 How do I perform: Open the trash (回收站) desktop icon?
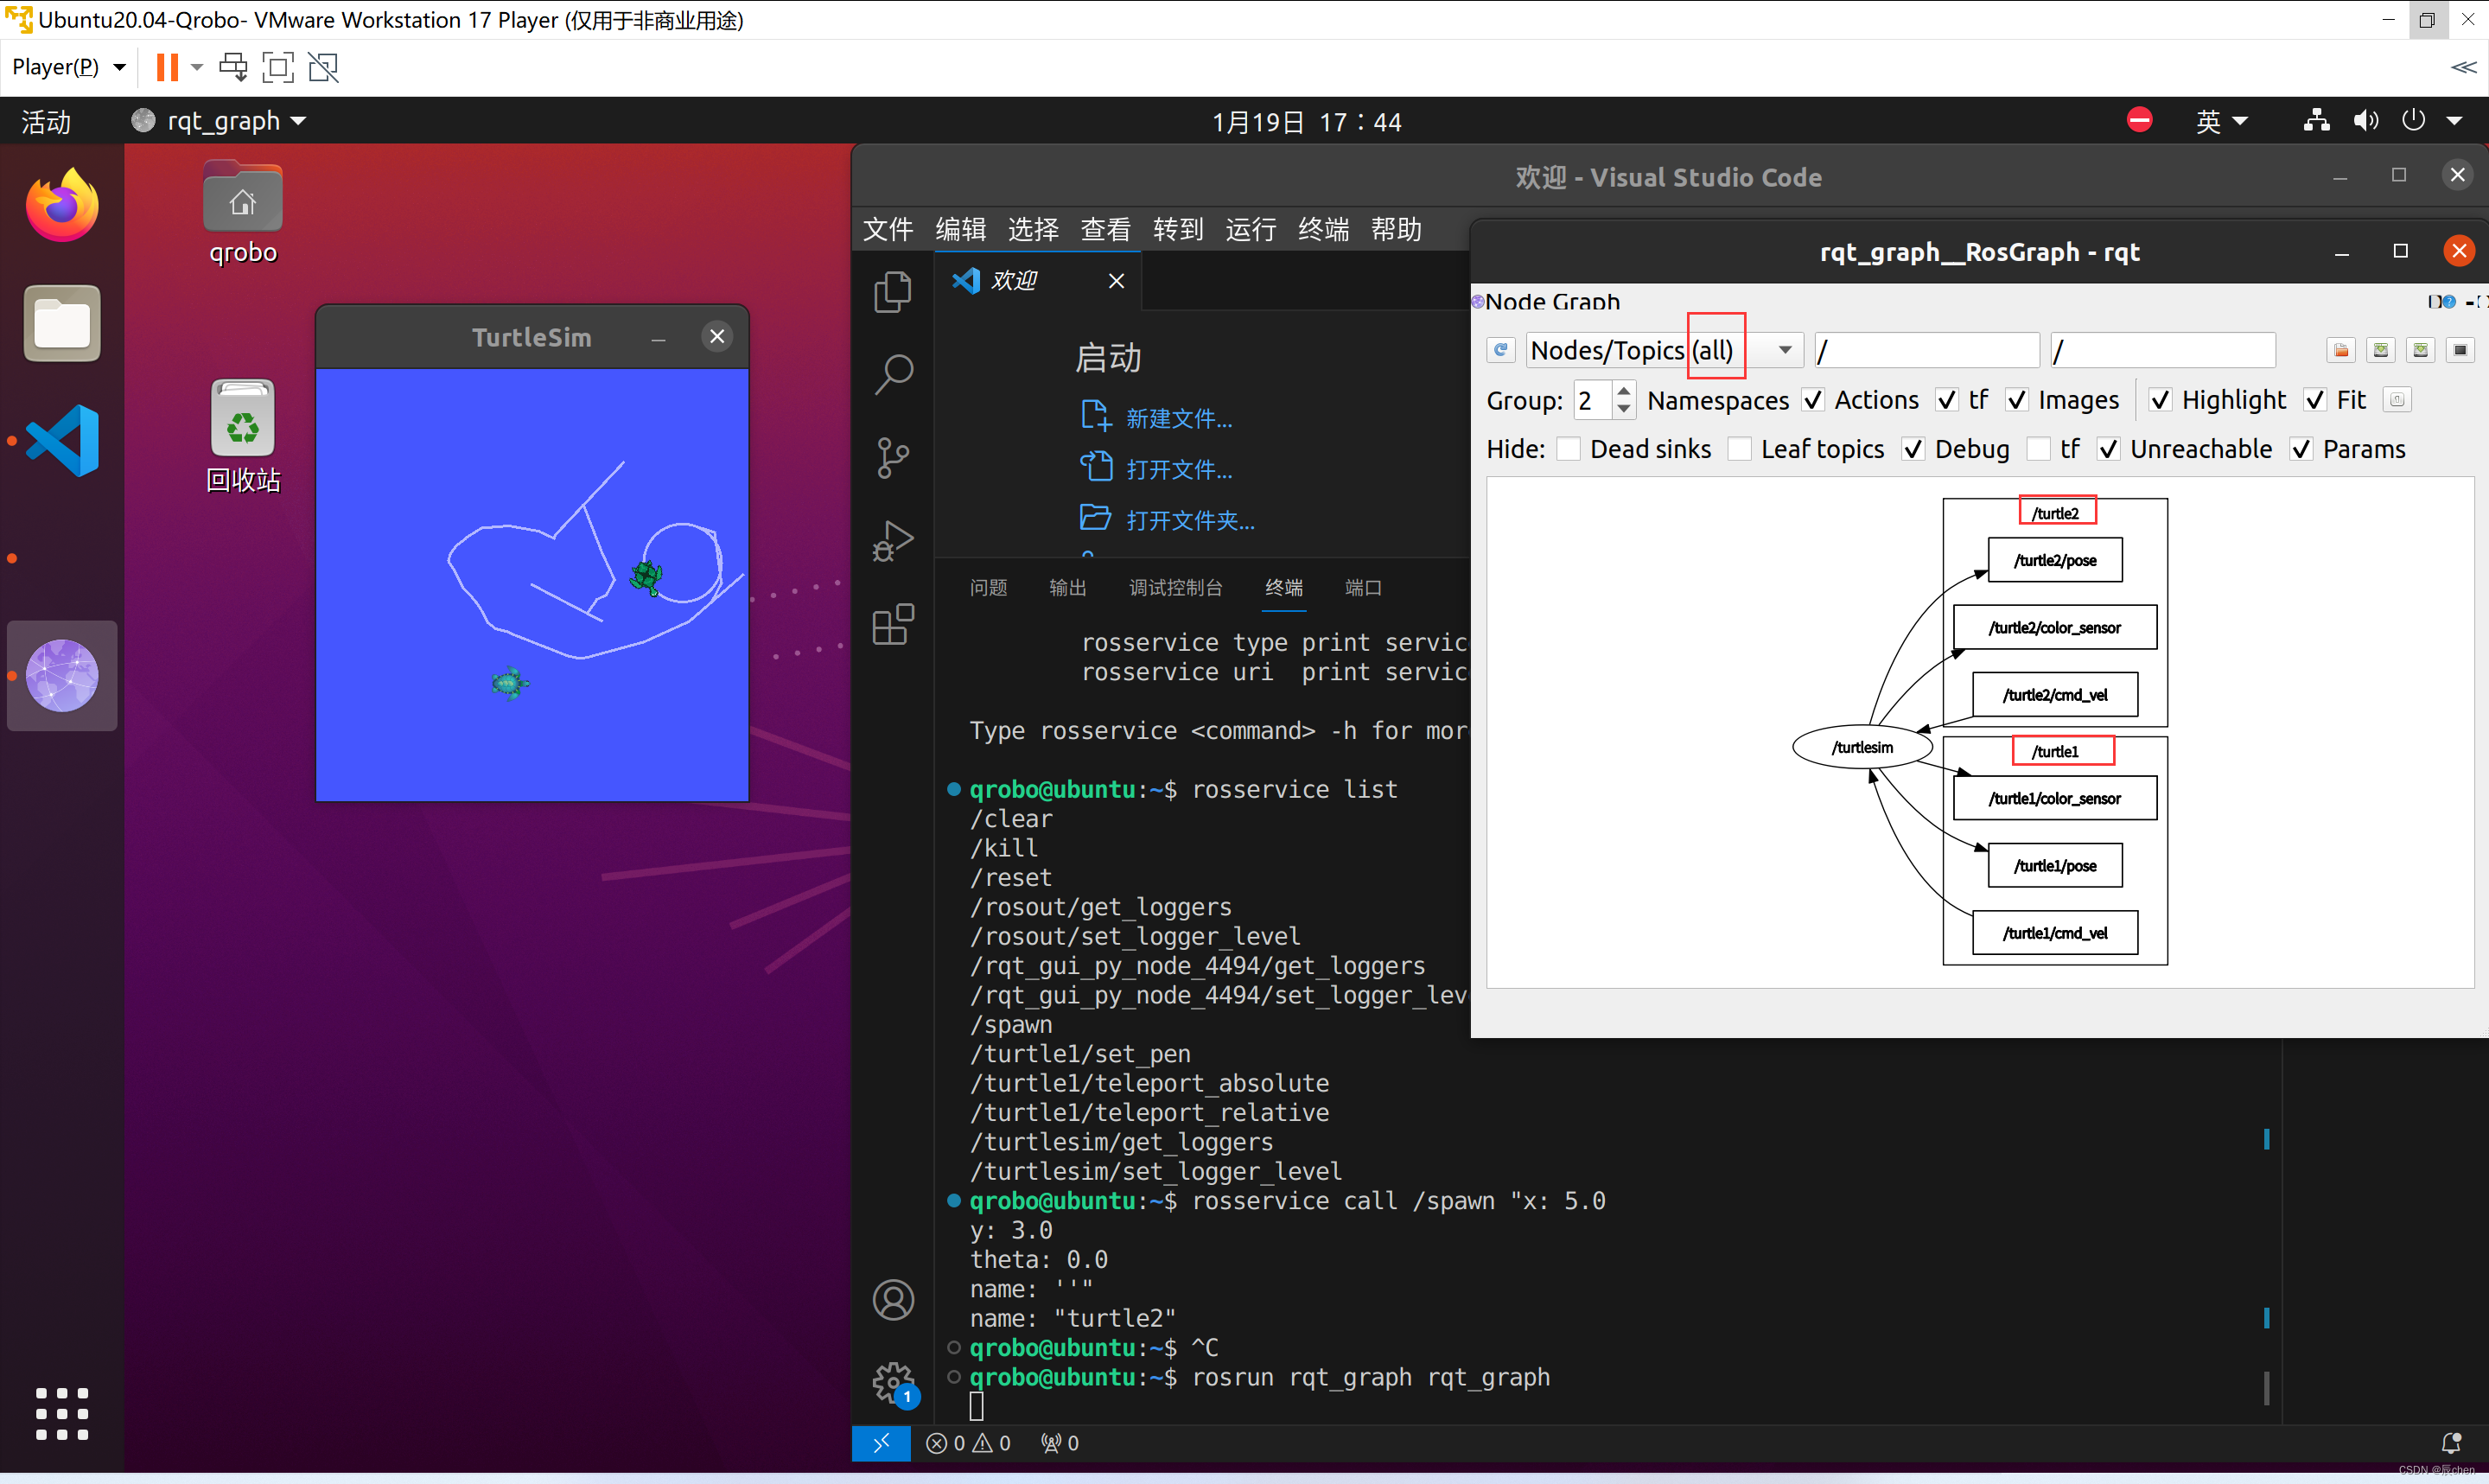coord(242,438)
